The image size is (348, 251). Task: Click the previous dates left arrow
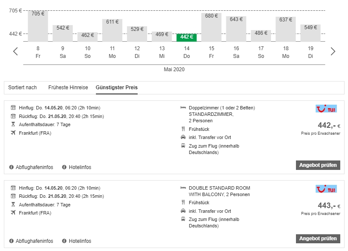(x=15, y=51)
